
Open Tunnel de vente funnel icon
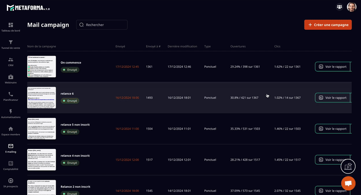(11, 44)
